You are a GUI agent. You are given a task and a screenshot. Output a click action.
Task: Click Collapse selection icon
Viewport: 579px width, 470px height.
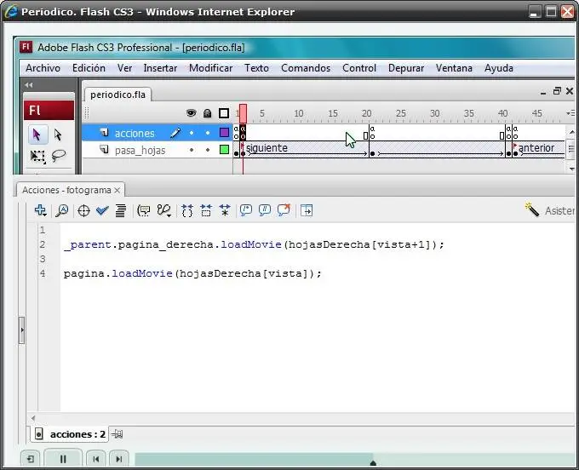point(206,210)
